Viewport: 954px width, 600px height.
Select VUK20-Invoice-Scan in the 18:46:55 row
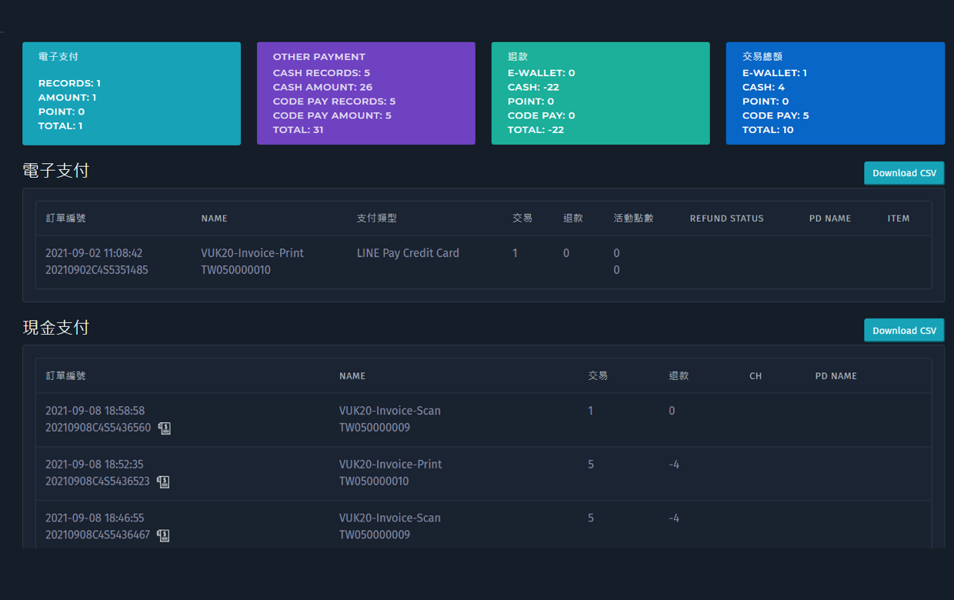pos(390,518)
